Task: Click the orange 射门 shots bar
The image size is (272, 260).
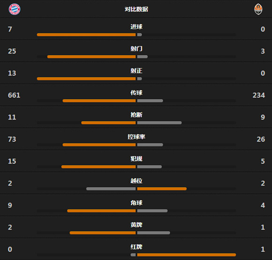Action: click(91, 57)
